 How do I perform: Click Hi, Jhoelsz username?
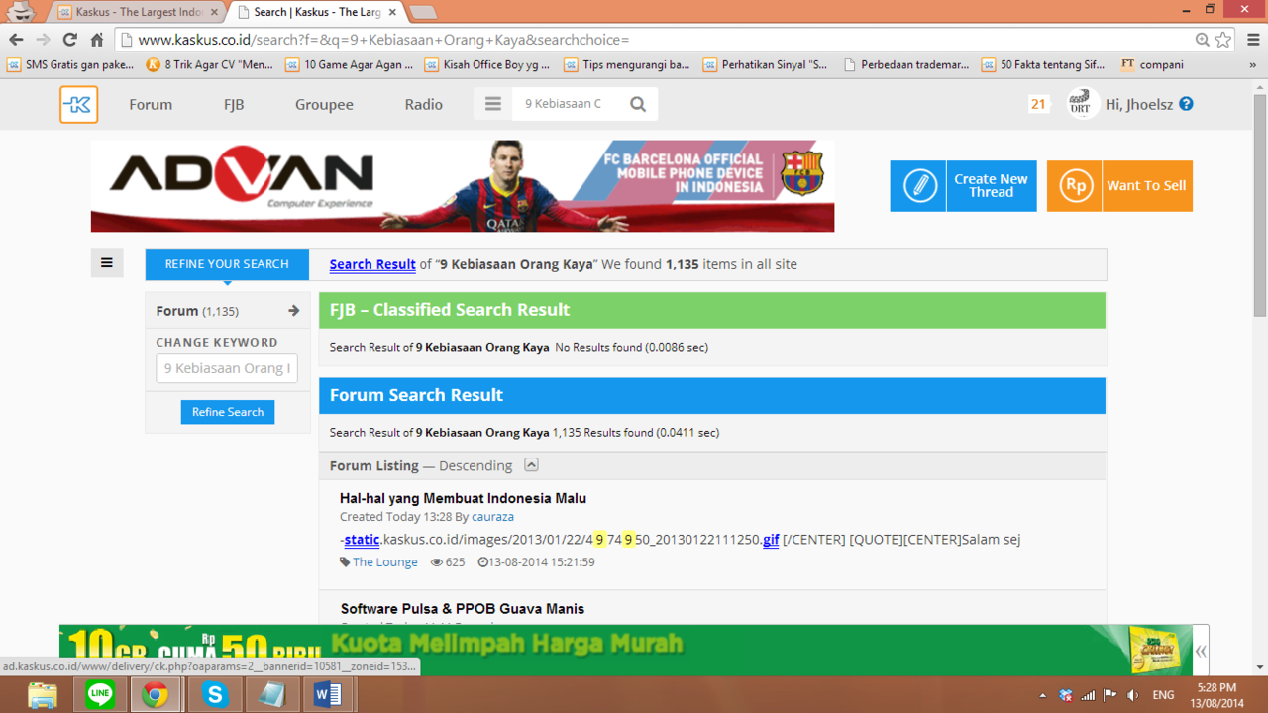point(1139,104)
